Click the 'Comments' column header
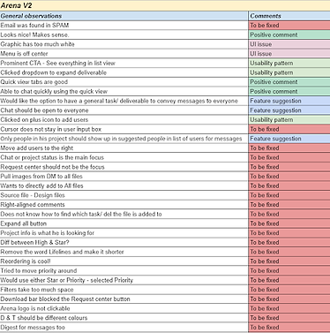Image resolution: width=330 pixels, height=333 pixels. pos(289,16)
